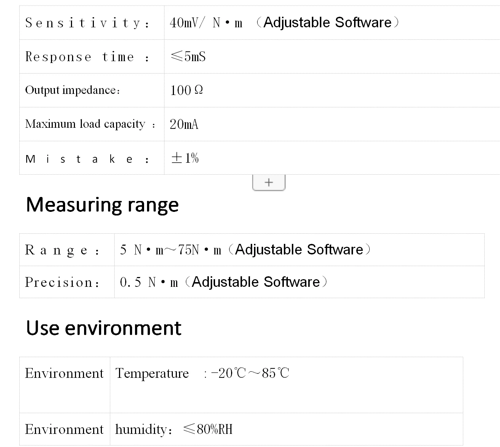Select the Response time label cell
The width and height of the screenshot is (500, 447).
tap(87, 57)
